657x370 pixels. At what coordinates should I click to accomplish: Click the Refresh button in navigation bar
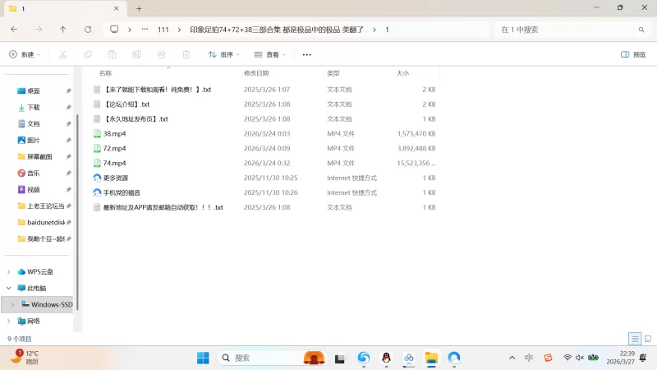[x=88, y=29]
